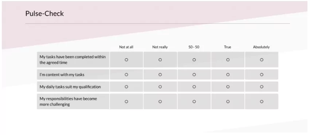
Task: Pick 'True' for responsibilities have become more challenging
Action: tap(228, 102)
